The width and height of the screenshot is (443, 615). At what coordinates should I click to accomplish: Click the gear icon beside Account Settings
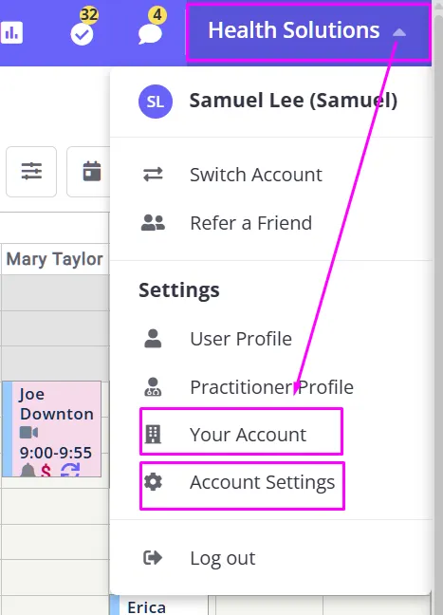153,481
